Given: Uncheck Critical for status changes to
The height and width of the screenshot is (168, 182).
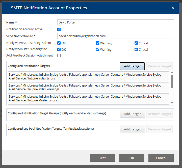Looking at the screenshot, I should (x=136, y=49).
